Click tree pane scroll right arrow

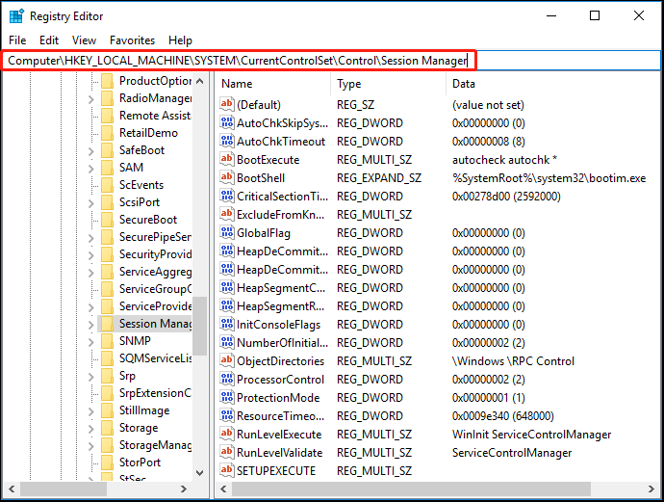pos(184,489)
